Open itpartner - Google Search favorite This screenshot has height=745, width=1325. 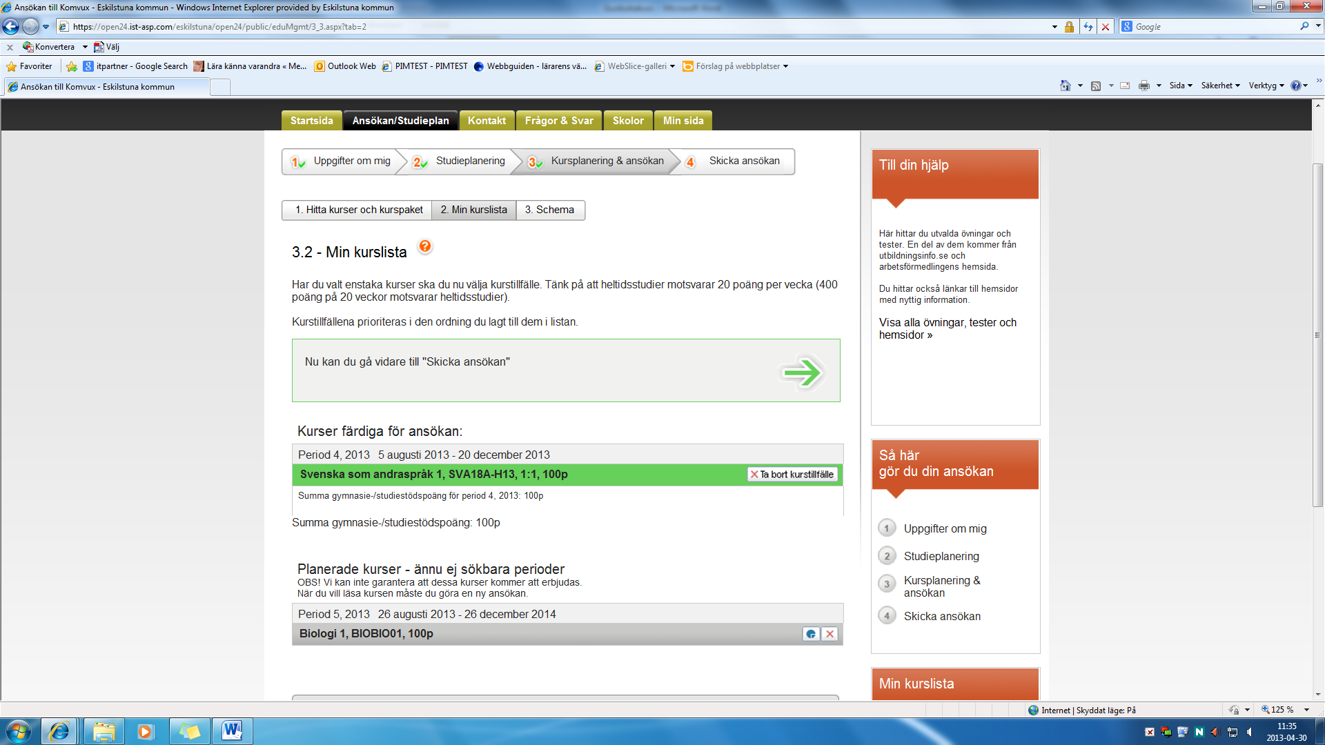135,66
